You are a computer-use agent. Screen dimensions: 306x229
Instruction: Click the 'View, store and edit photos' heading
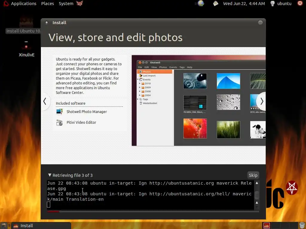tap(115, 37)
